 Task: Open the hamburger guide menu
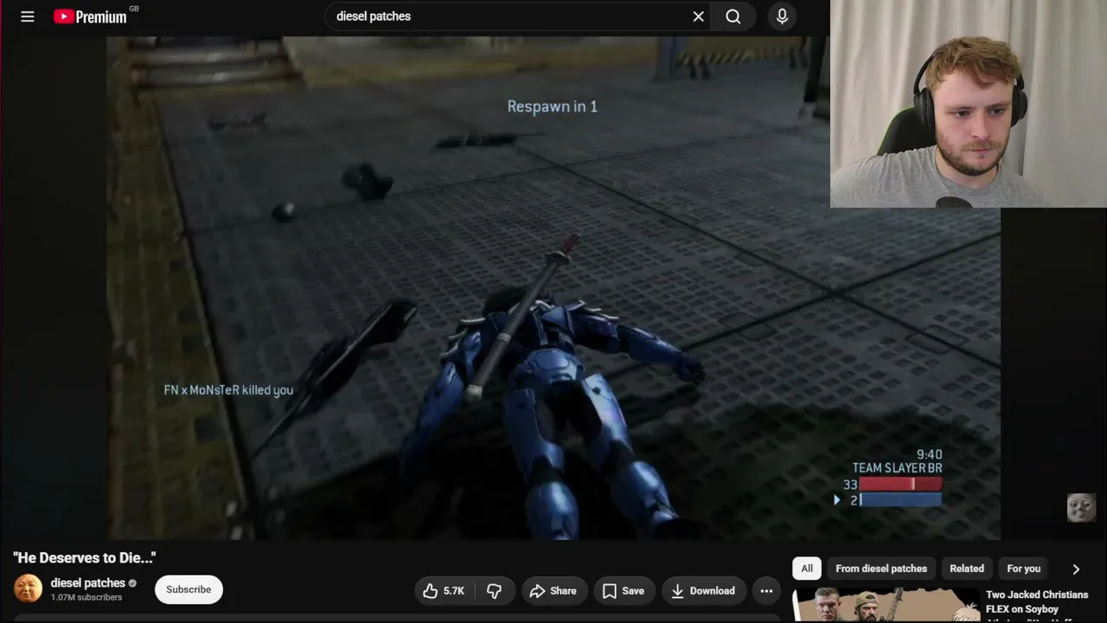pyautogui.click(x=28, y=16)
